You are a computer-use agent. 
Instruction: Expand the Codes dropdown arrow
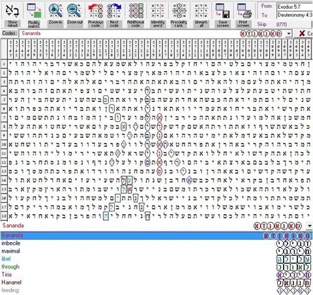click(288, 34)
